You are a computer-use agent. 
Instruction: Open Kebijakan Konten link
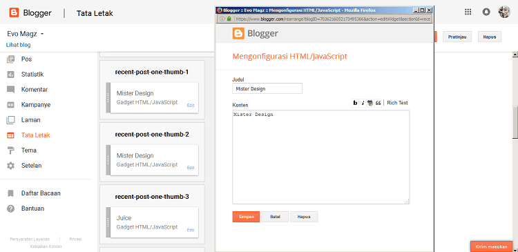[x=46, y=246]
